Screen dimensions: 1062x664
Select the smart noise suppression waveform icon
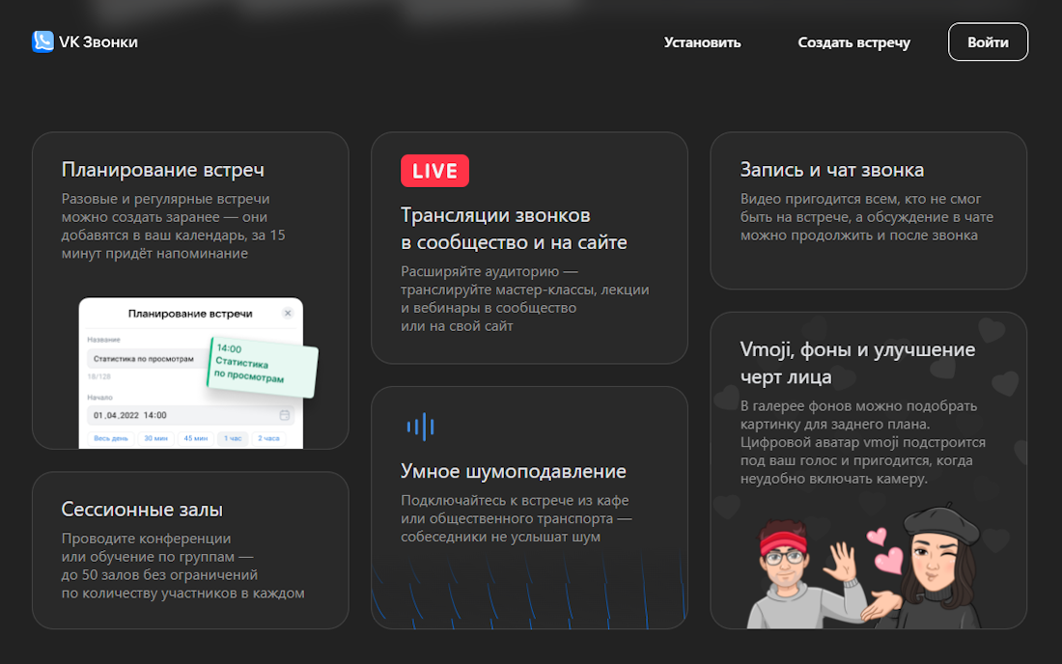(422, 427)
